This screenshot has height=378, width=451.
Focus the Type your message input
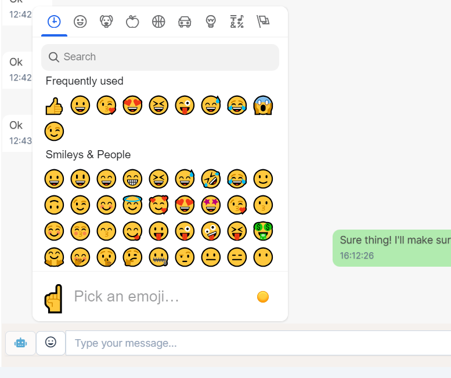click(x=255, y=343)
